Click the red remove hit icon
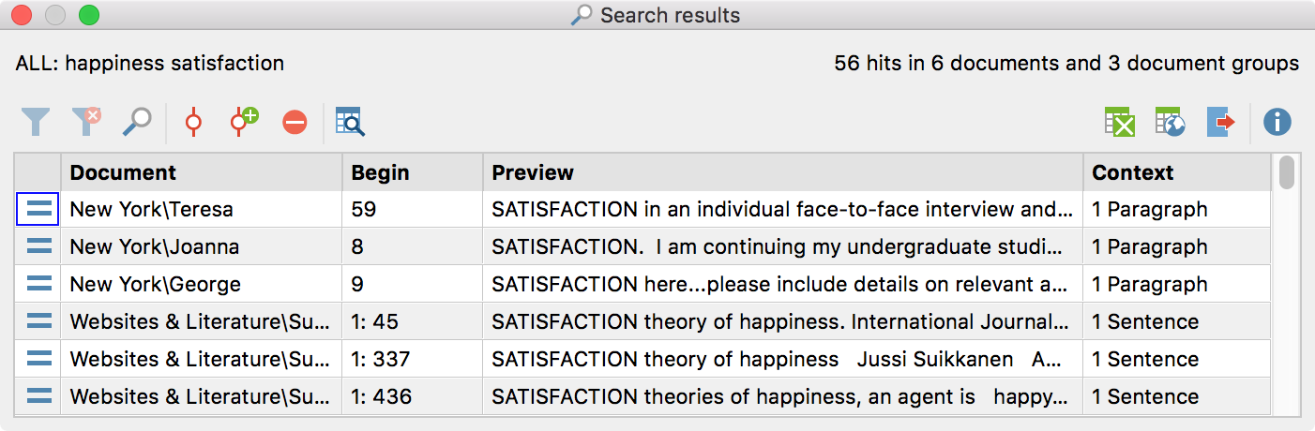Image resolution: width=1315 pixels, height=431 pixels. [295, 123]
